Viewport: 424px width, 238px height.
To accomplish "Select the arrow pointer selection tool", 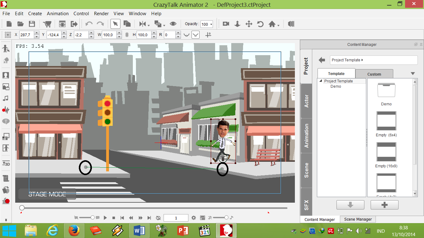I will 115,24.
